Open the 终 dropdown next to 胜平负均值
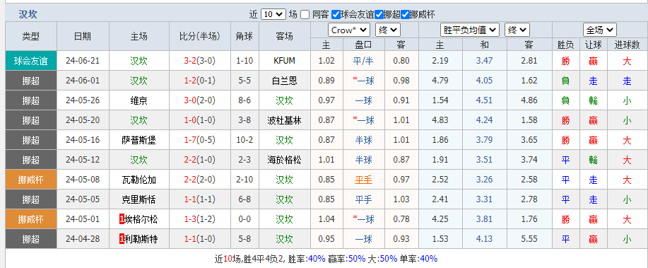 point(517,30)
